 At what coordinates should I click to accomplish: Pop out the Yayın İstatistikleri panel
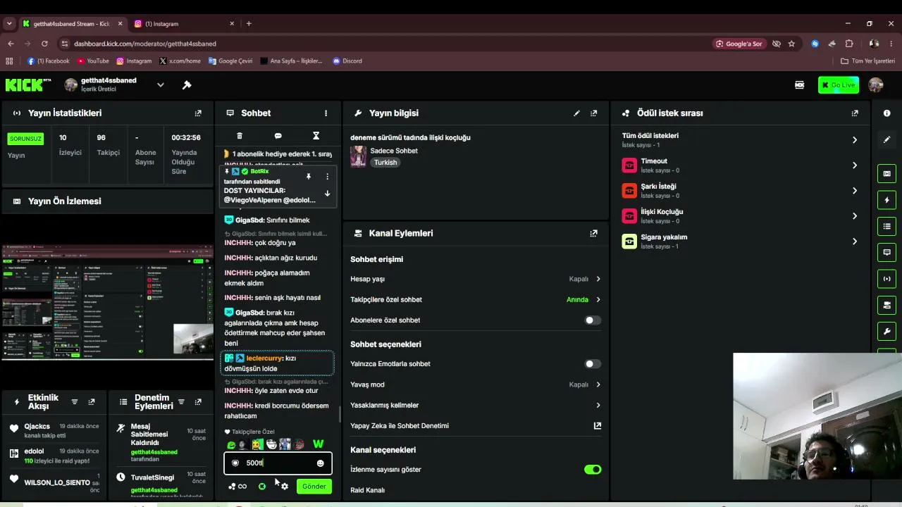198,113
